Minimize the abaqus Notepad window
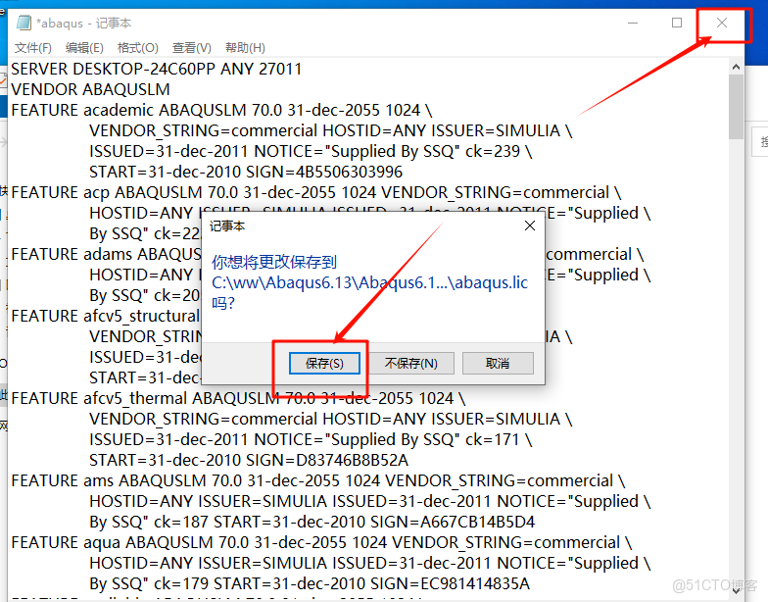Image resolution: width=768 pixels, height=602 pixels. [x=633, y=23]
